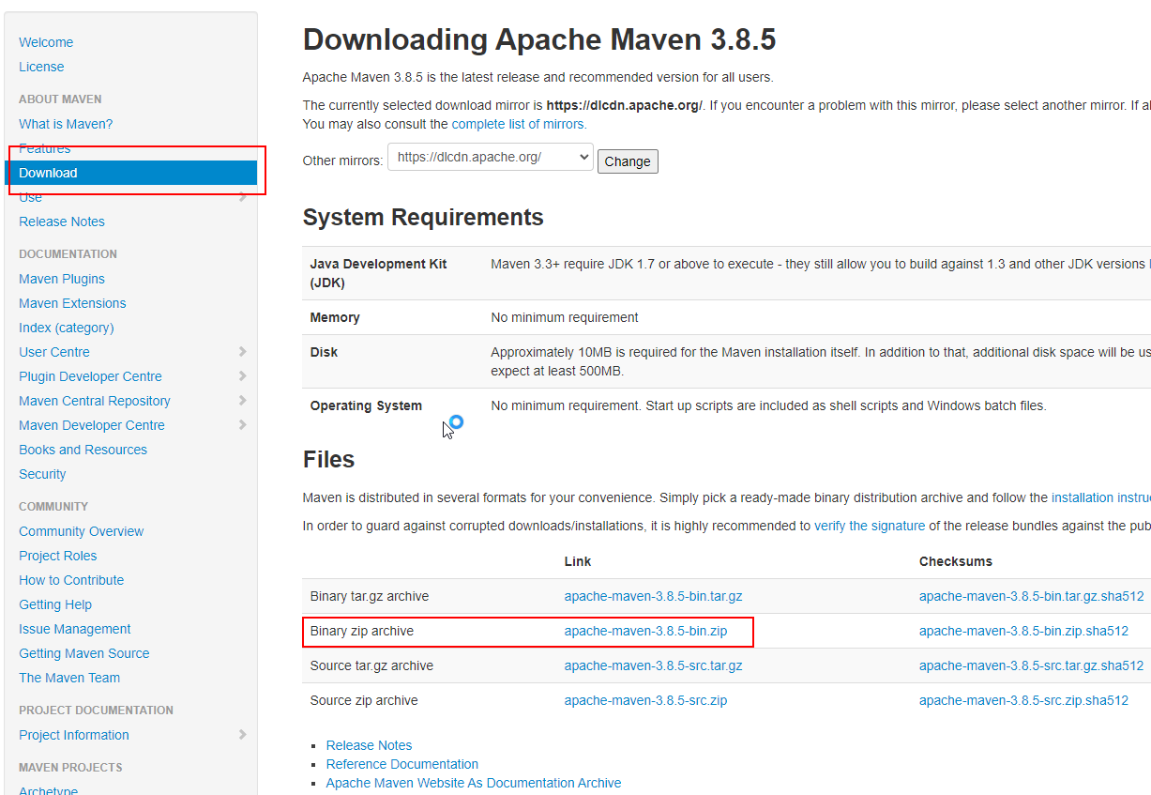The height and width of the screenshot is (795, 1151).
Task: Open Apache Maven Website As Documentation Archive
Action: click(474, 783)
